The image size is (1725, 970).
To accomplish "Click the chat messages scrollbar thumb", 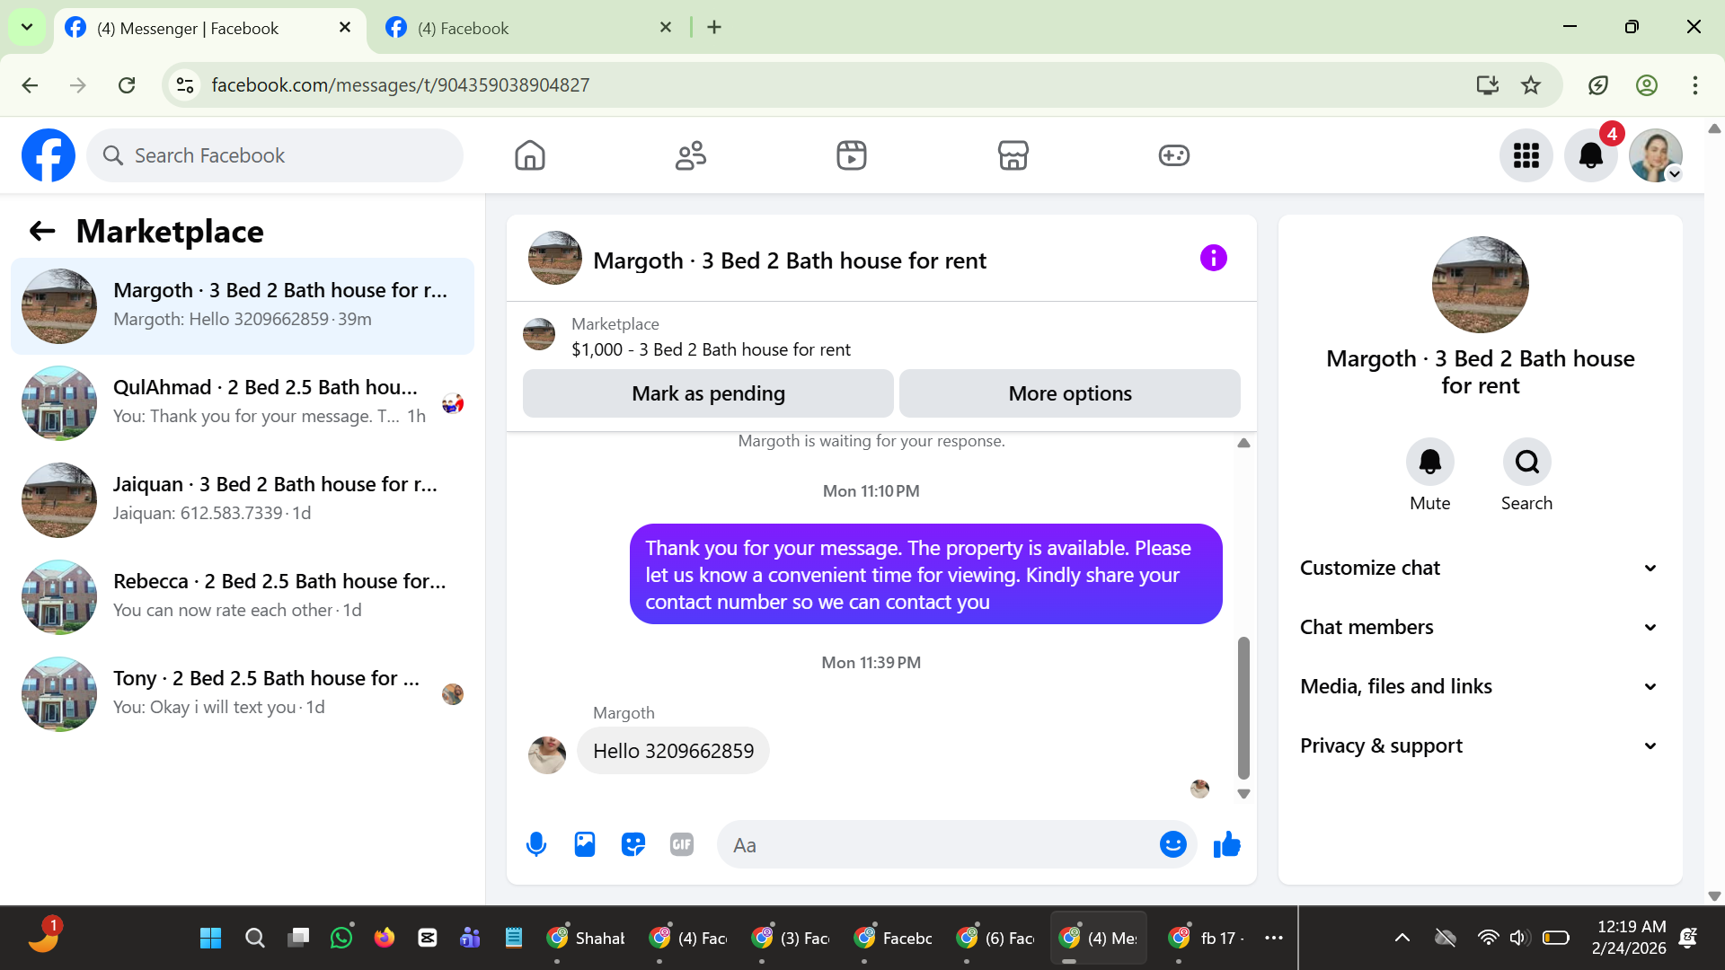I will (x=1243, y=708).
